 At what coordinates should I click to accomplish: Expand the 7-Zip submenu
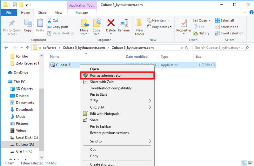pyautogui.click(x=117, y=101)
